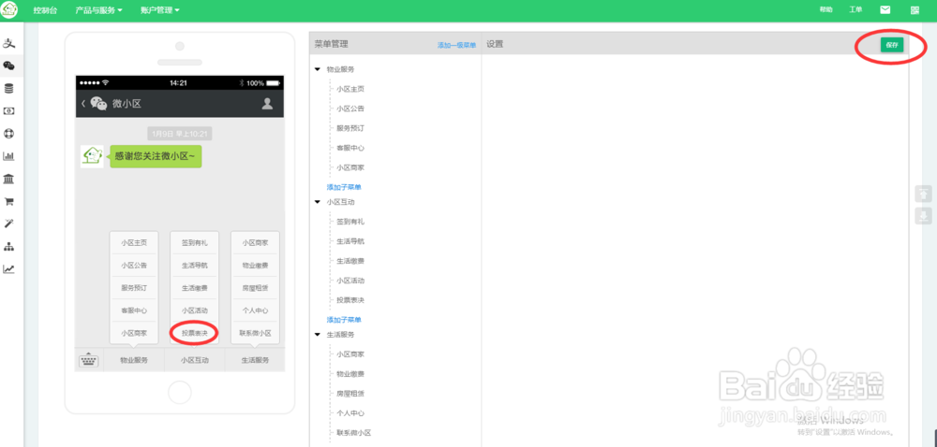This screenshot has width=937, height=447.
Task: Open the 产品与服务 dropdown in the top bar
Action: (x=98, y=10)
